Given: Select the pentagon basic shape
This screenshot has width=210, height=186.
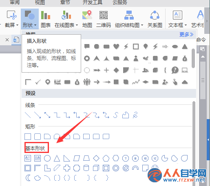Looking at the screenshot, I should point(106,158).
